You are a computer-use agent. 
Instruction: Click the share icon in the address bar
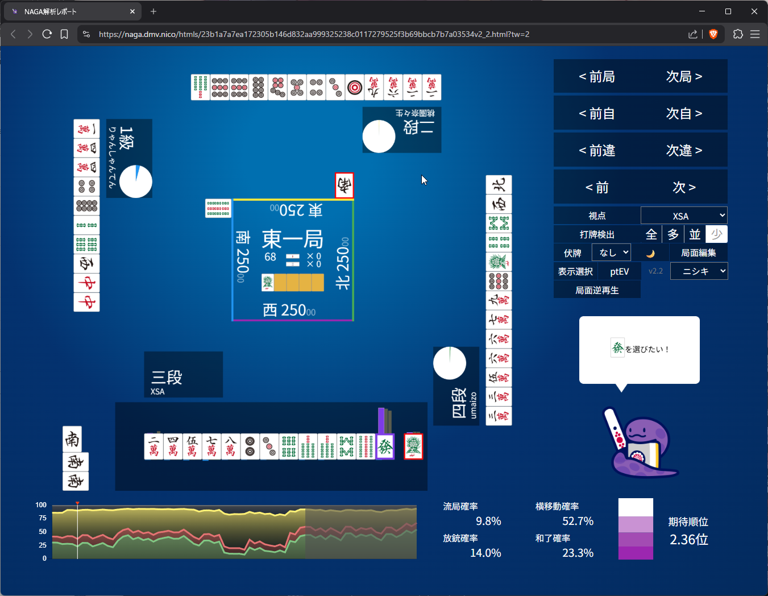click(x=692, y=34)
